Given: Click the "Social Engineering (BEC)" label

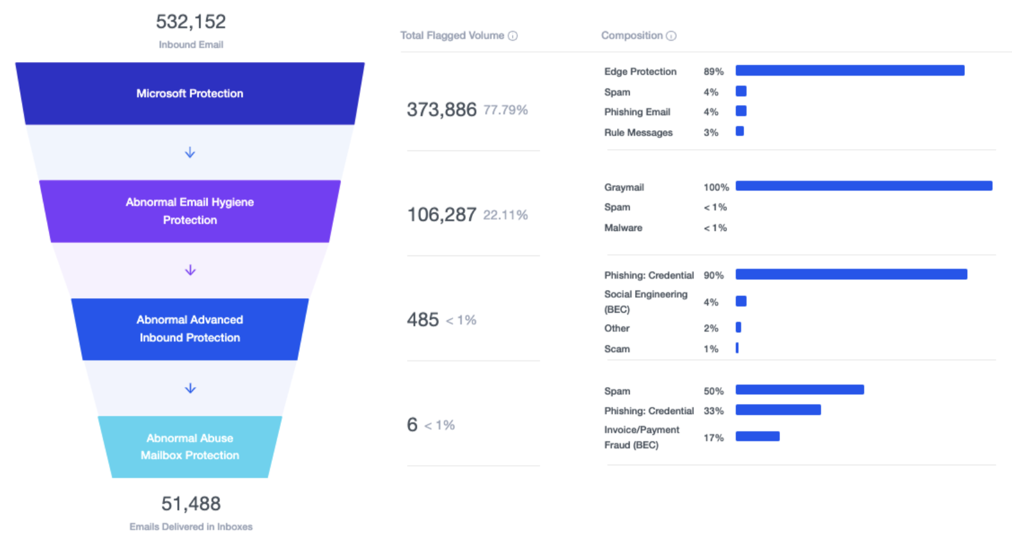Looking at the screenshot, I should point(646,302).
